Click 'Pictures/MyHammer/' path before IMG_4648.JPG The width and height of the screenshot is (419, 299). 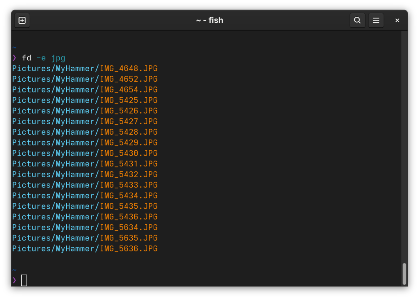tap(56, 69)
